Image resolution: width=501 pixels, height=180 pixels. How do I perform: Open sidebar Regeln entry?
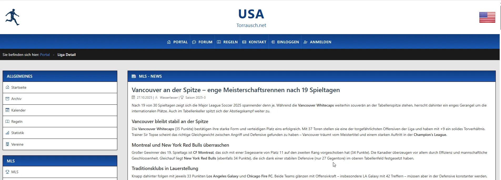tap(60, 121)
